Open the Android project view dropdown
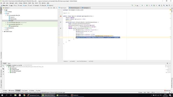173x97 pixels. 6,8
